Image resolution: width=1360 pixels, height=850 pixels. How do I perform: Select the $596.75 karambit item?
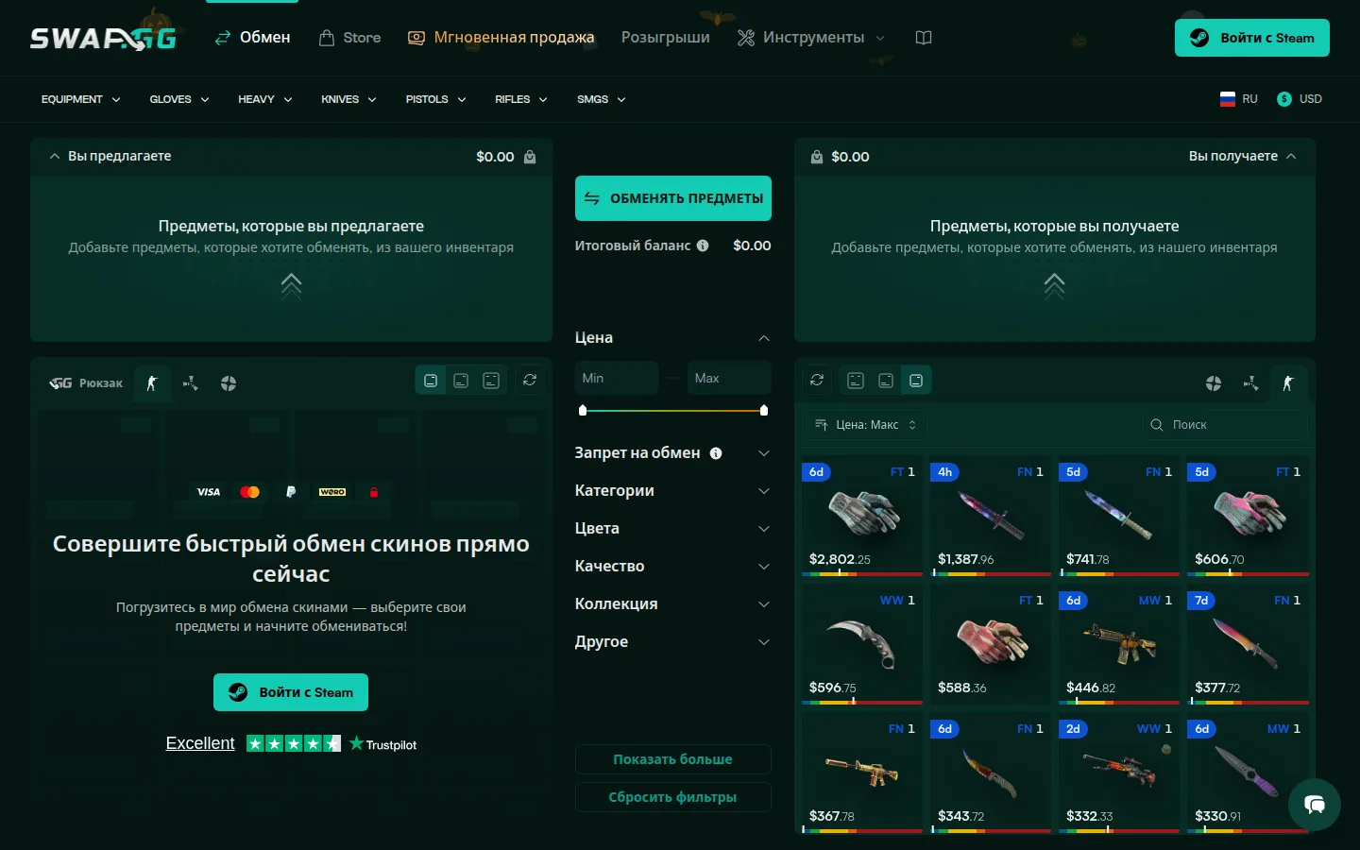coord(862,644)
